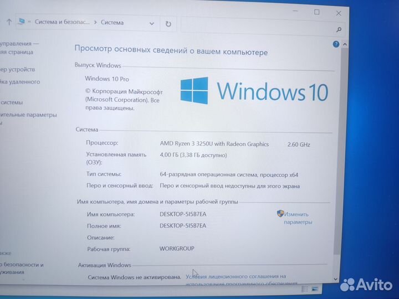
Task: Click 'Выпуск Windows' section title
Action: (x=98, y=65)
